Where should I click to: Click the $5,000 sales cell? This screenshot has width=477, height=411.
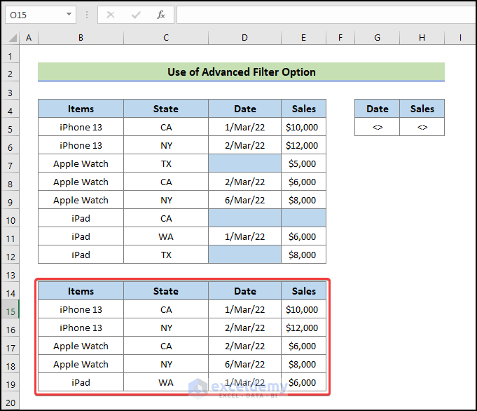click(303, 163)
